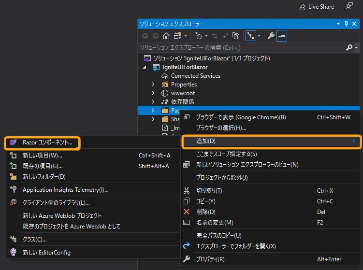The width and height of the screenshot is (363, 270).
Task: Switch views icon in Solution Explorer toolbar
Action: pyautogui.click(x=177, y=36)
